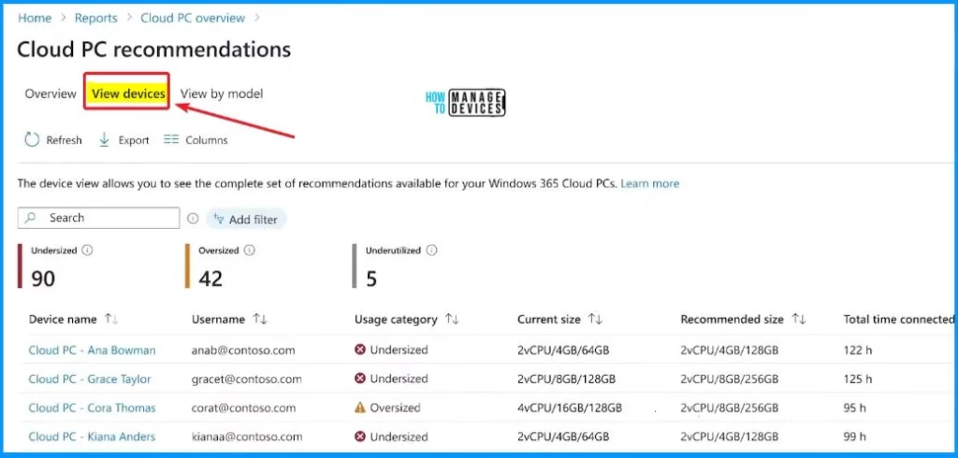This screenshot has height=458, width=958.
Task: Click the Refresh label in the toolbar
Action: [65, 140]
